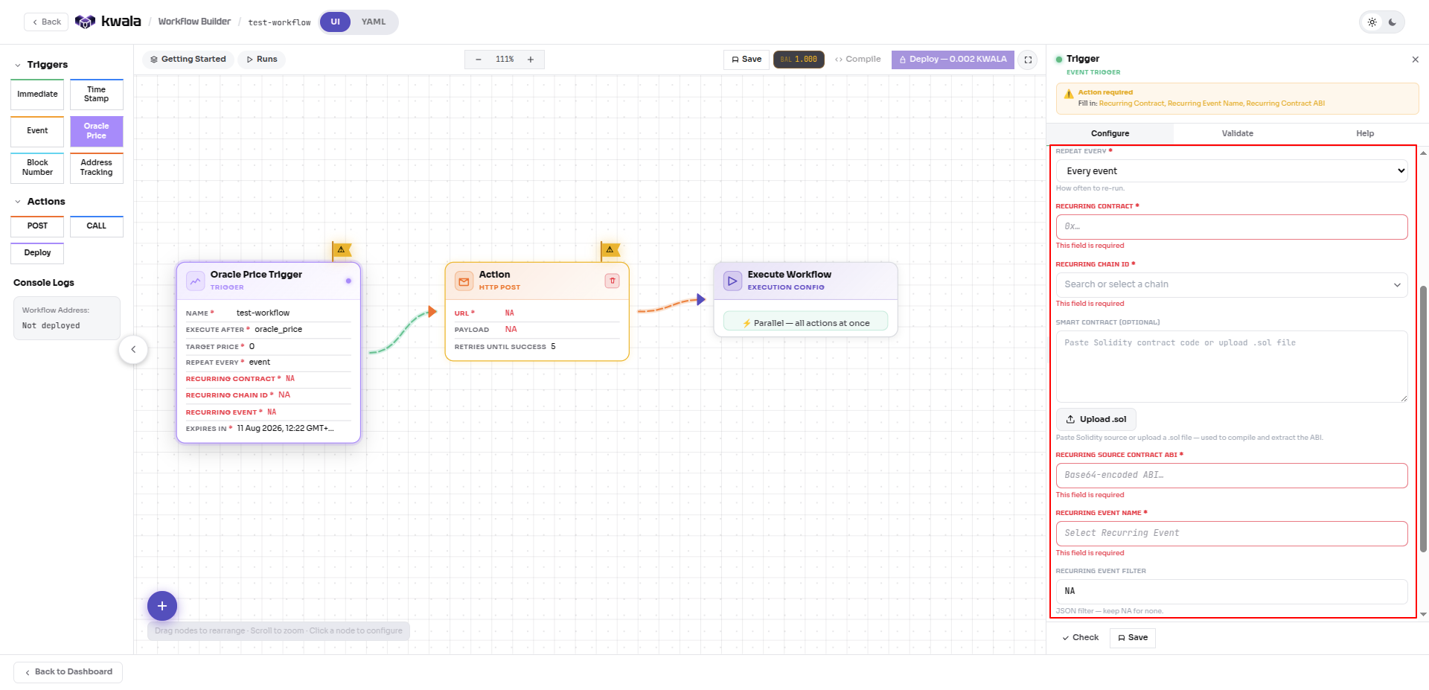Open the BAL 1.000 balance badge

(799, 60)
